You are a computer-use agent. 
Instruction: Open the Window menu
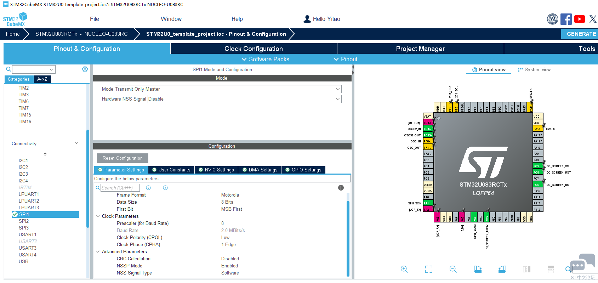[171, 19]
